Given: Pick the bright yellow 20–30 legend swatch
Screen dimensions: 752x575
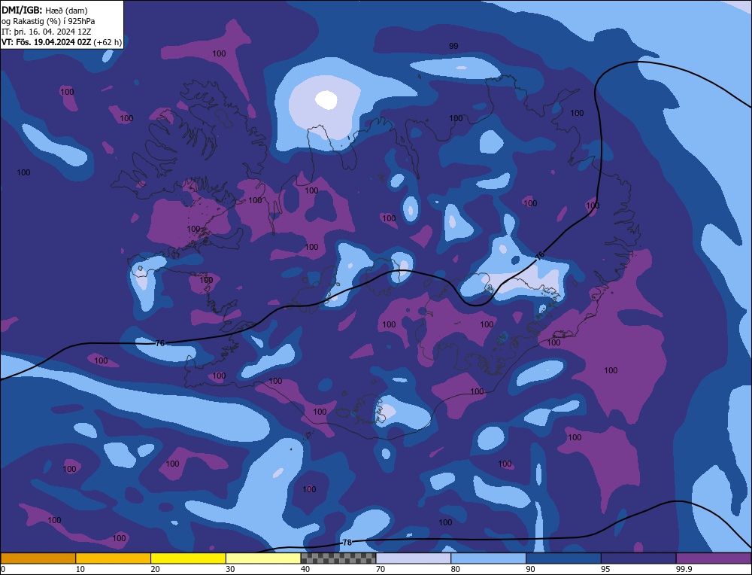Looking at the screenshot, I should (x=188, y=558).
